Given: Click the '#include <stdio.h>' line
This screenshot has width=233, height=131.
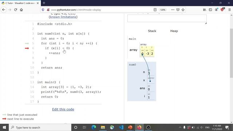Looking at the screenshot, I should click(55, 24).
